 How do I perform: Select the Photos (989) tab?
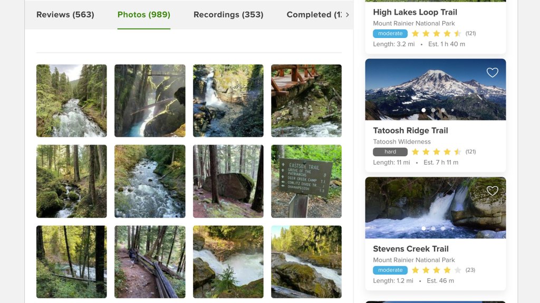point(143,15)
